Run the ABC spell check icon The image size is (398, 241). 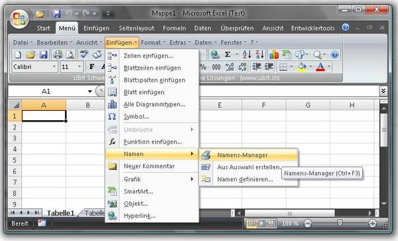click(x=84, y=54)
